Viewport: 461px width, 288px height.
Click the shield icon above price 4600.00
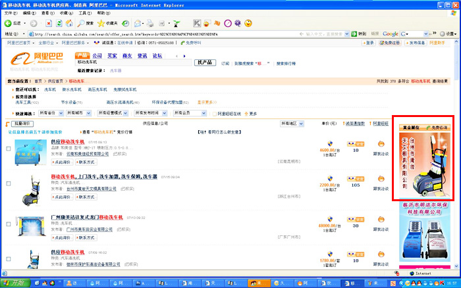(330, 143)
